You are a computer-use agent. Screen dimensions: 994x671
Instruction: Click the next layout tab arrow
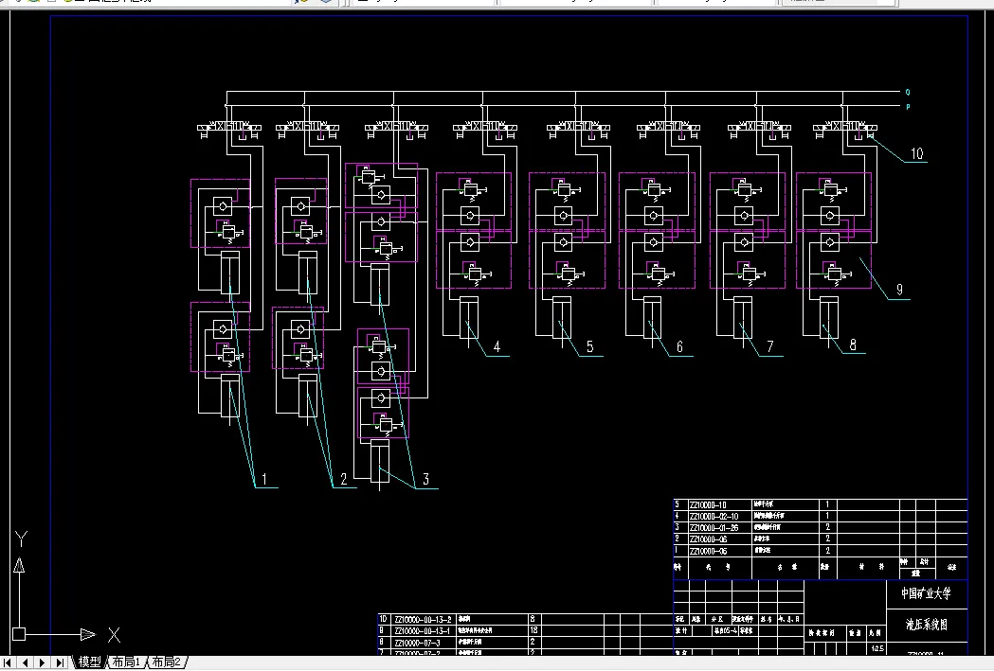pos(43,662)
